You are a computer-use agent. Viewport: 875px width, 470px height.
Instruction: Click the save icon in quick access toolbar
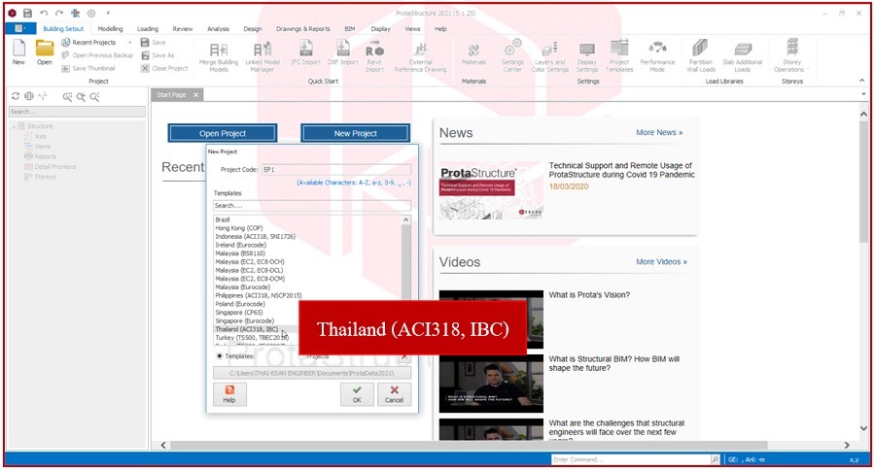27,13
